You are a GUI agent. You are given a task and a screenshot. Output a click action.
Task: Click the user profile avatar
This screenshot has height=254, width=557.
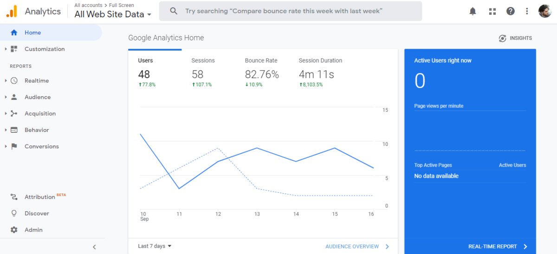click(x=545, y=11)
